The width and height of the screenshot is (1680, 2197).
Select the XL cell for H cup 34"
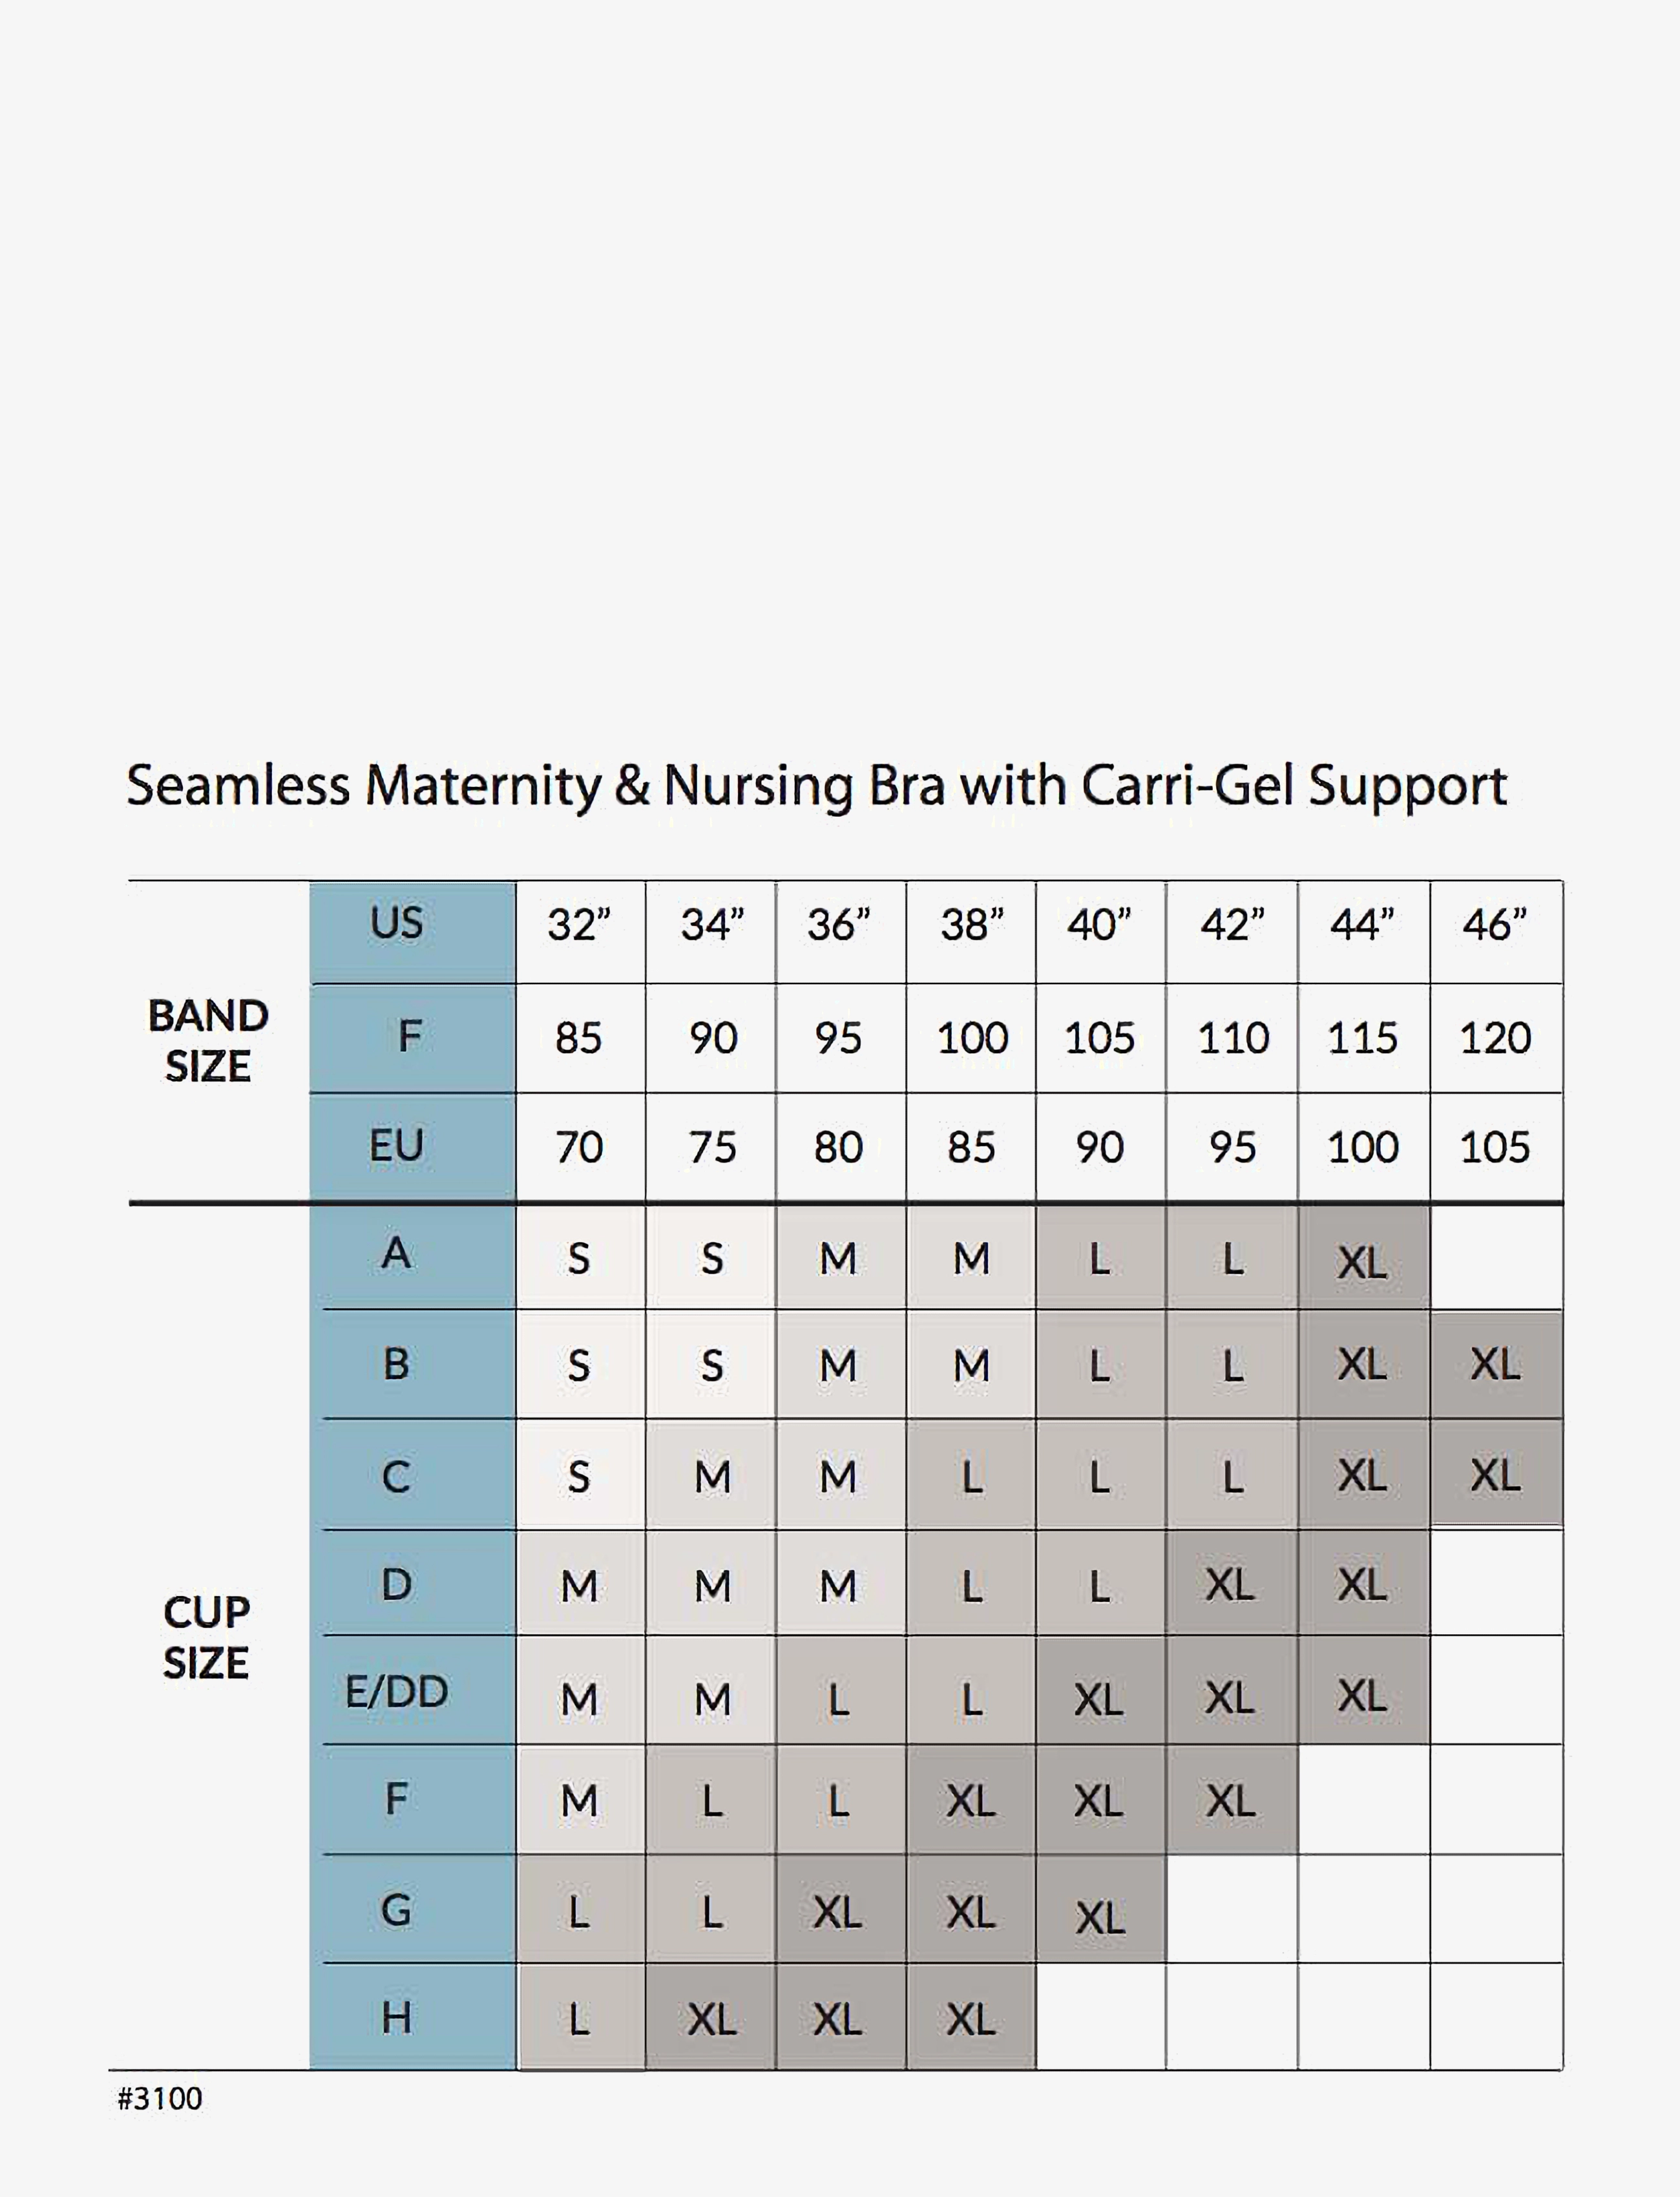point(711,2017)
